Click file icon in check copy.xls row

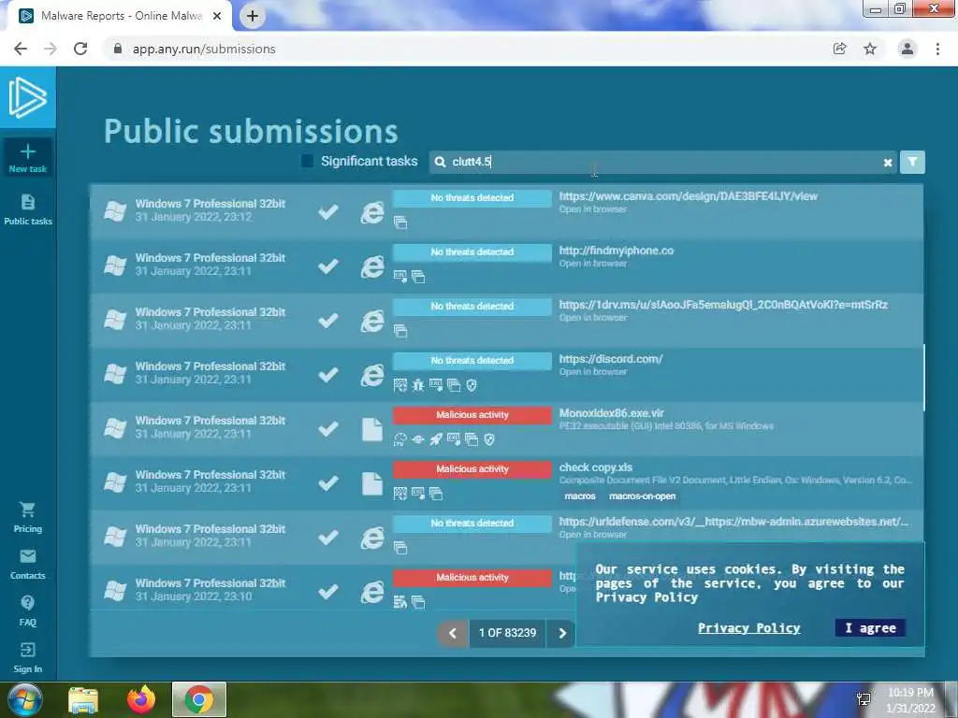(372, 483)
